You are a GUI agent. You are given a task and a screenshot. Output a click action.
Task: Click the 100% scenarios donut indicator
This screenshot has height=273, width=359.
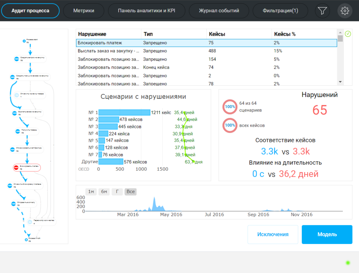point(230,107)
